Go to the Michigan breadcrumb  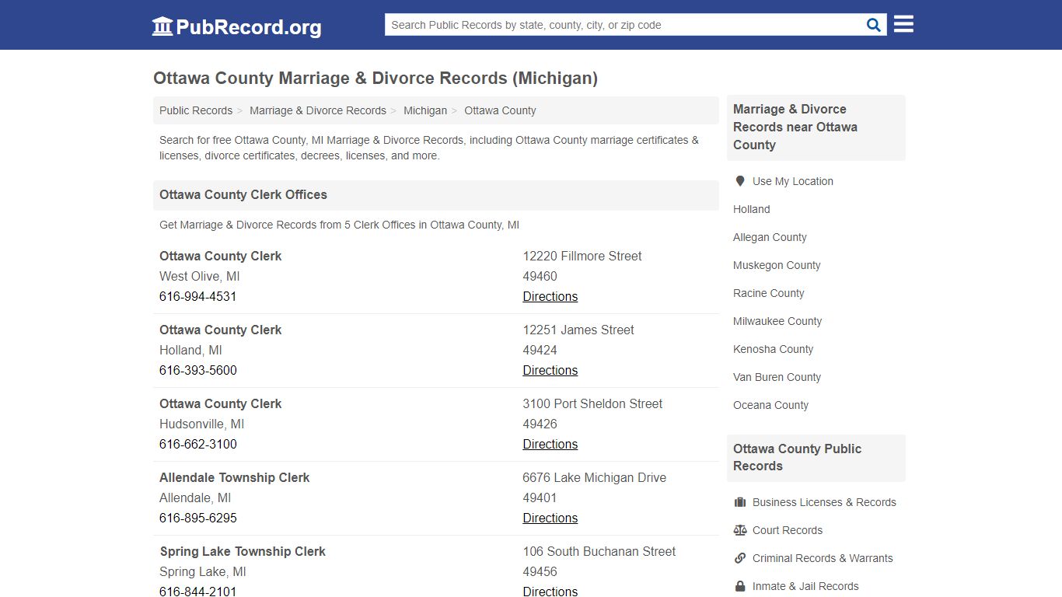425,110
